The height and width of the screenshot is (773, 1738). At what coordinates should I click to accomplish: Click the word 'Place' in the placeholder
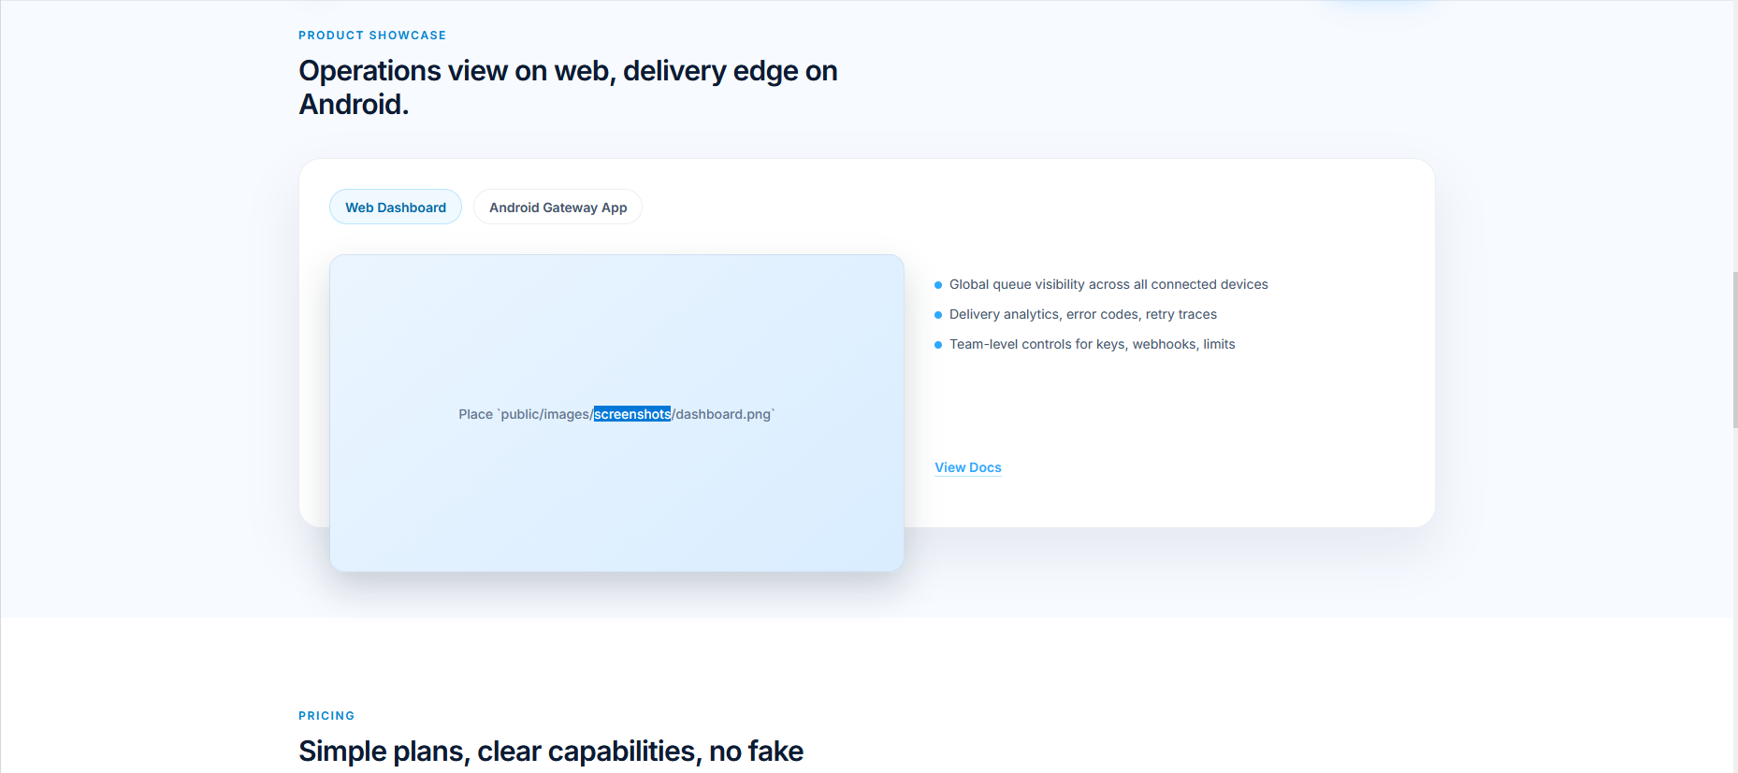(475, 414)
